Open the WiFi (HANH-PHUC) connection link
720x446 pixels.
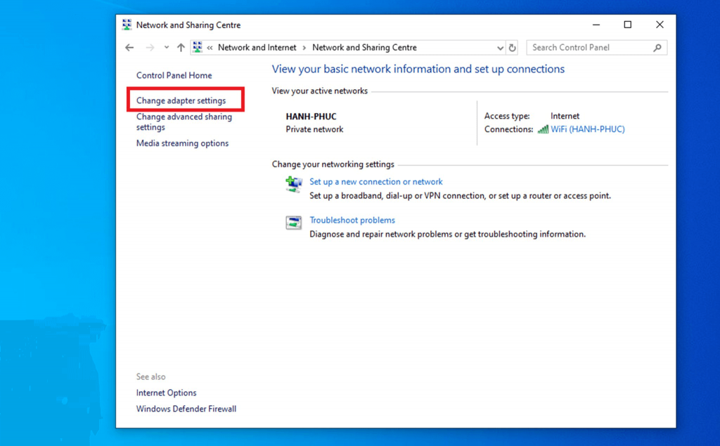pyautogui.click(x=588, y=129)
